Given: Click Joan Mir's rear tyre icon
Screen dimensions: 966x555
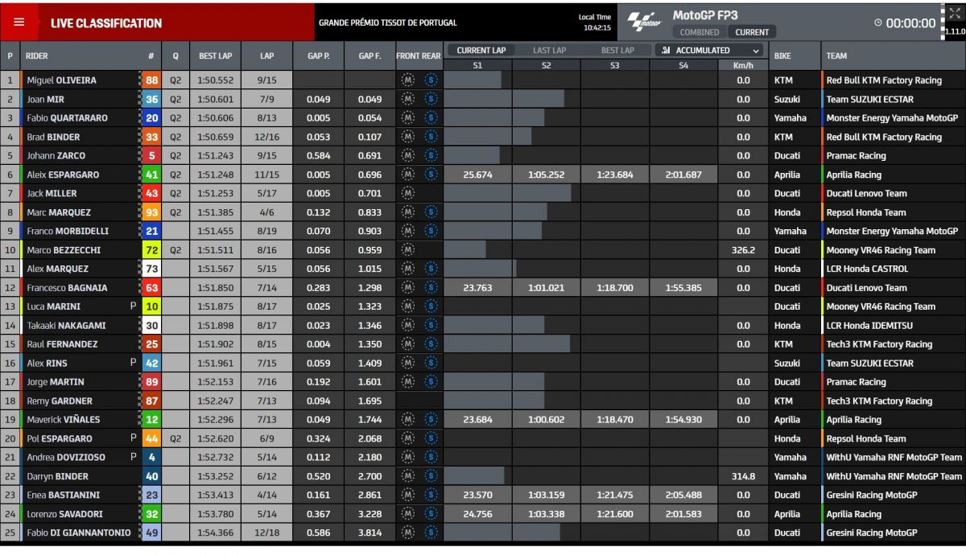Looking at the screenshot, I should click(x=429, y=99).
